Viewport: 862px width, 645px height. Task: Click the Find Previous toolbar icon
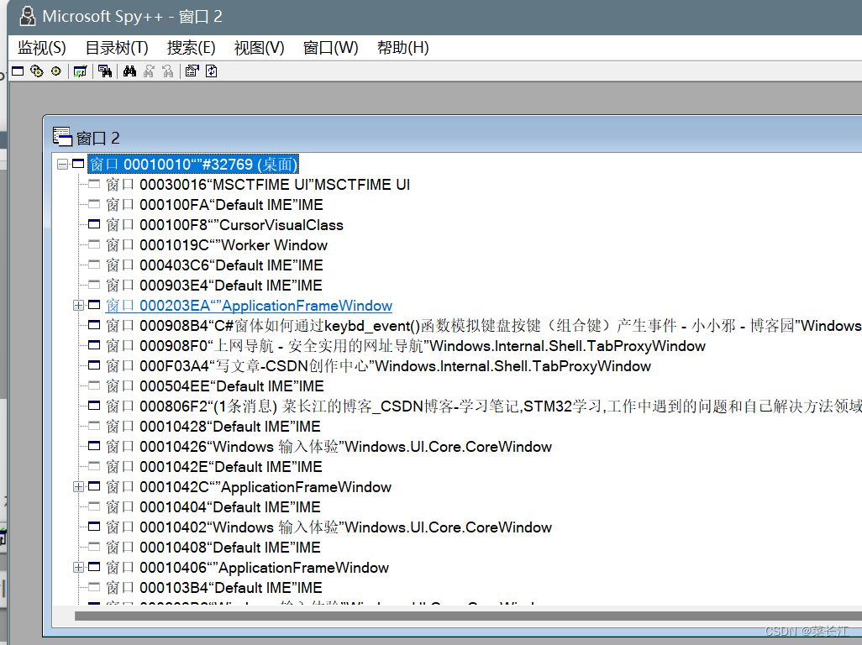(168, 71)
